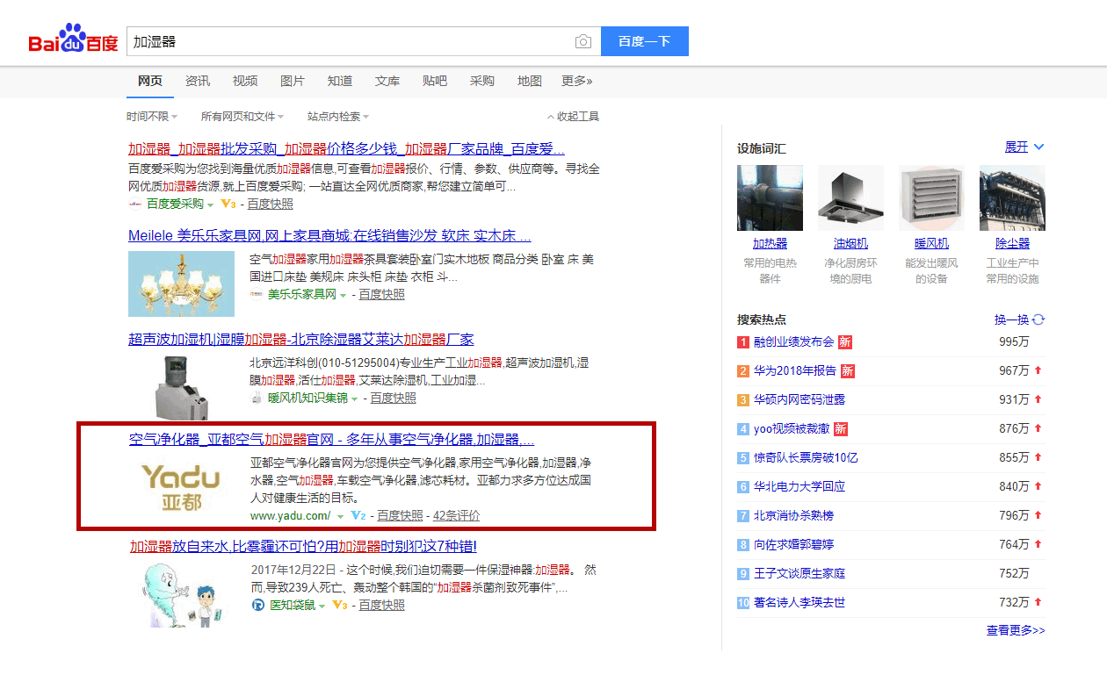Switch to 地图 tab
This screenshot has width=1107, height=682.
tap(530, 81)
